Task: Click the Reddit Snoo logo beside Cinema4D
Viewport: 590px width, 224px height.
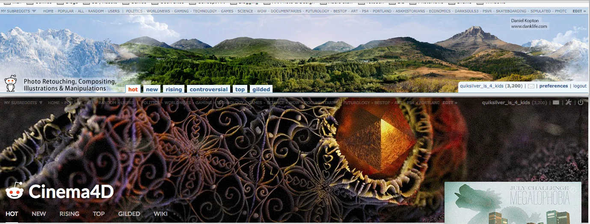Action: tap(15, 191)
